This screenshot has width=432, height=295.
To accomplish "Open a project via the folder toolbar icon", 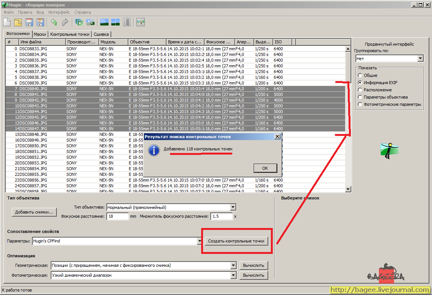I will click(x=18, y=22).
